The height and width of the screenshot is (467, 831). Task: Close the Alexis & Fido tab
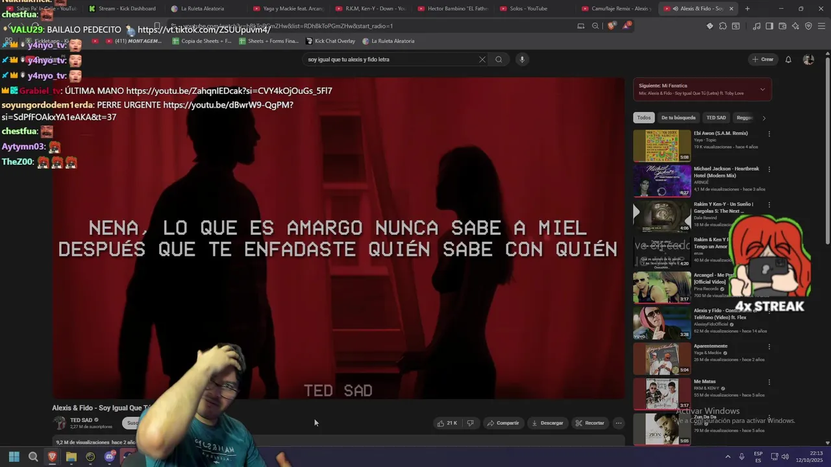[x=731, y=8]
